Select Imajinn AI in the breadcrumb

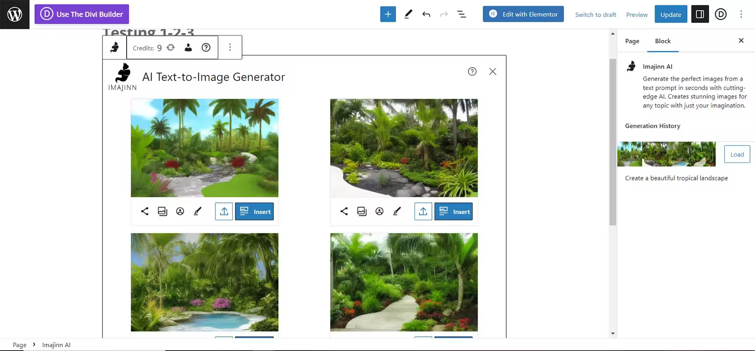pyautogui.click(x=56, y=345)
